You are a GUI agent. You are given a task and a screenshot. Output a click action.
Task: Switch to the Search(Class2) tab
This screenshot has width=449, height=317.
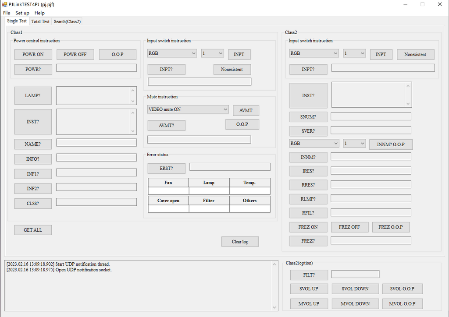coord(67,21)
